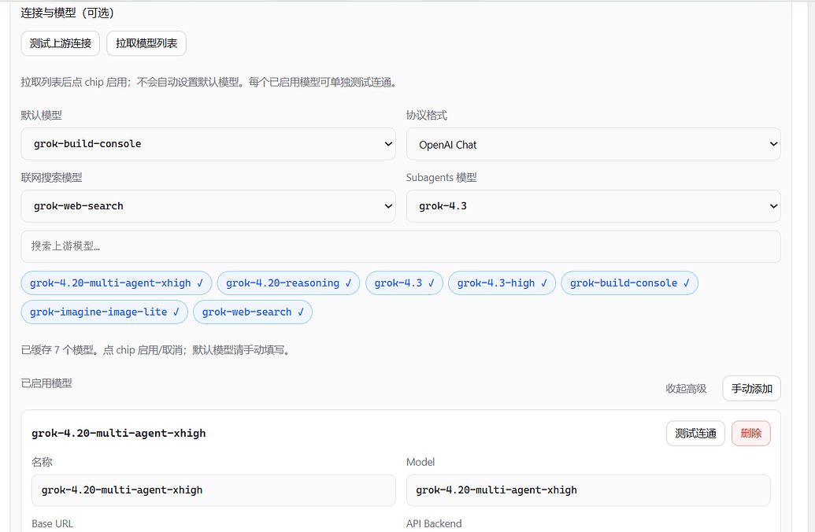Click the 已缓存 7 个模型 hint text
The width and height of the screenshot is (815, 532).
[157, 350]
